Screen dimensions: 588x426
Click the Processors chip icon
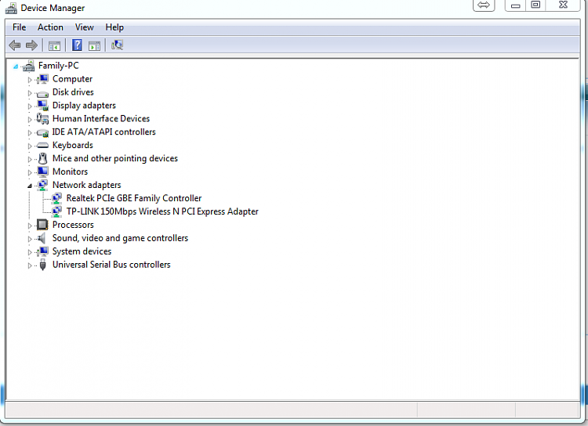42,225
